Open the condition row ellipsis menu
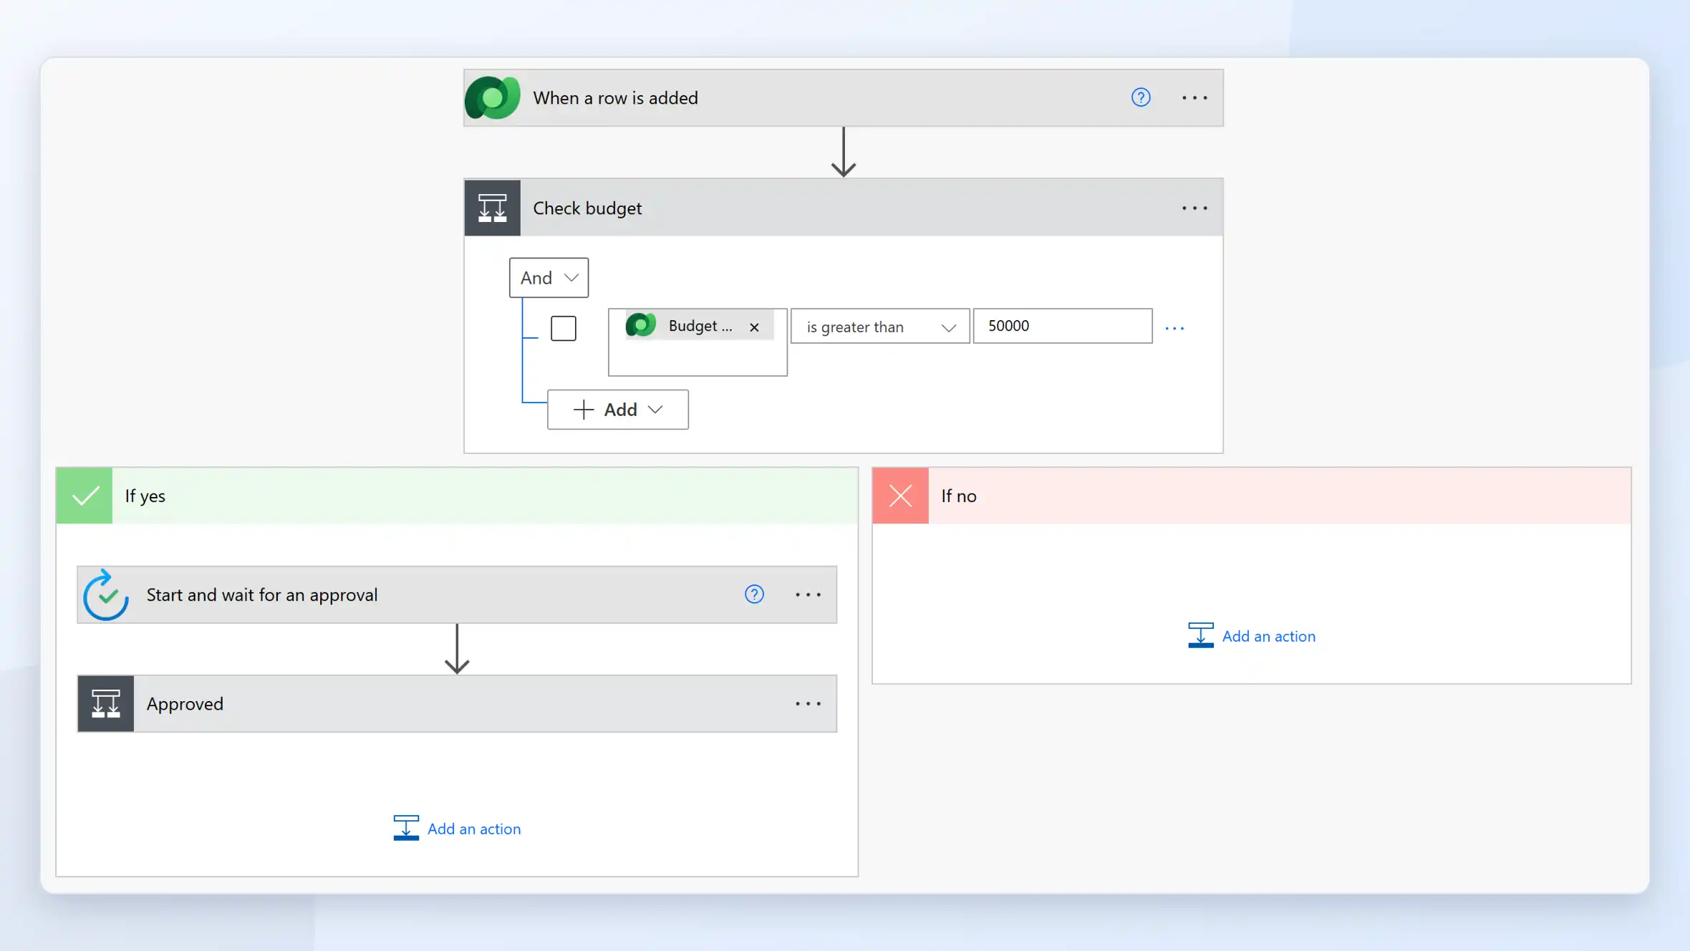The width and height of the screenshot is (1690, 951). pyautogui.click(x=1174, y=328)
